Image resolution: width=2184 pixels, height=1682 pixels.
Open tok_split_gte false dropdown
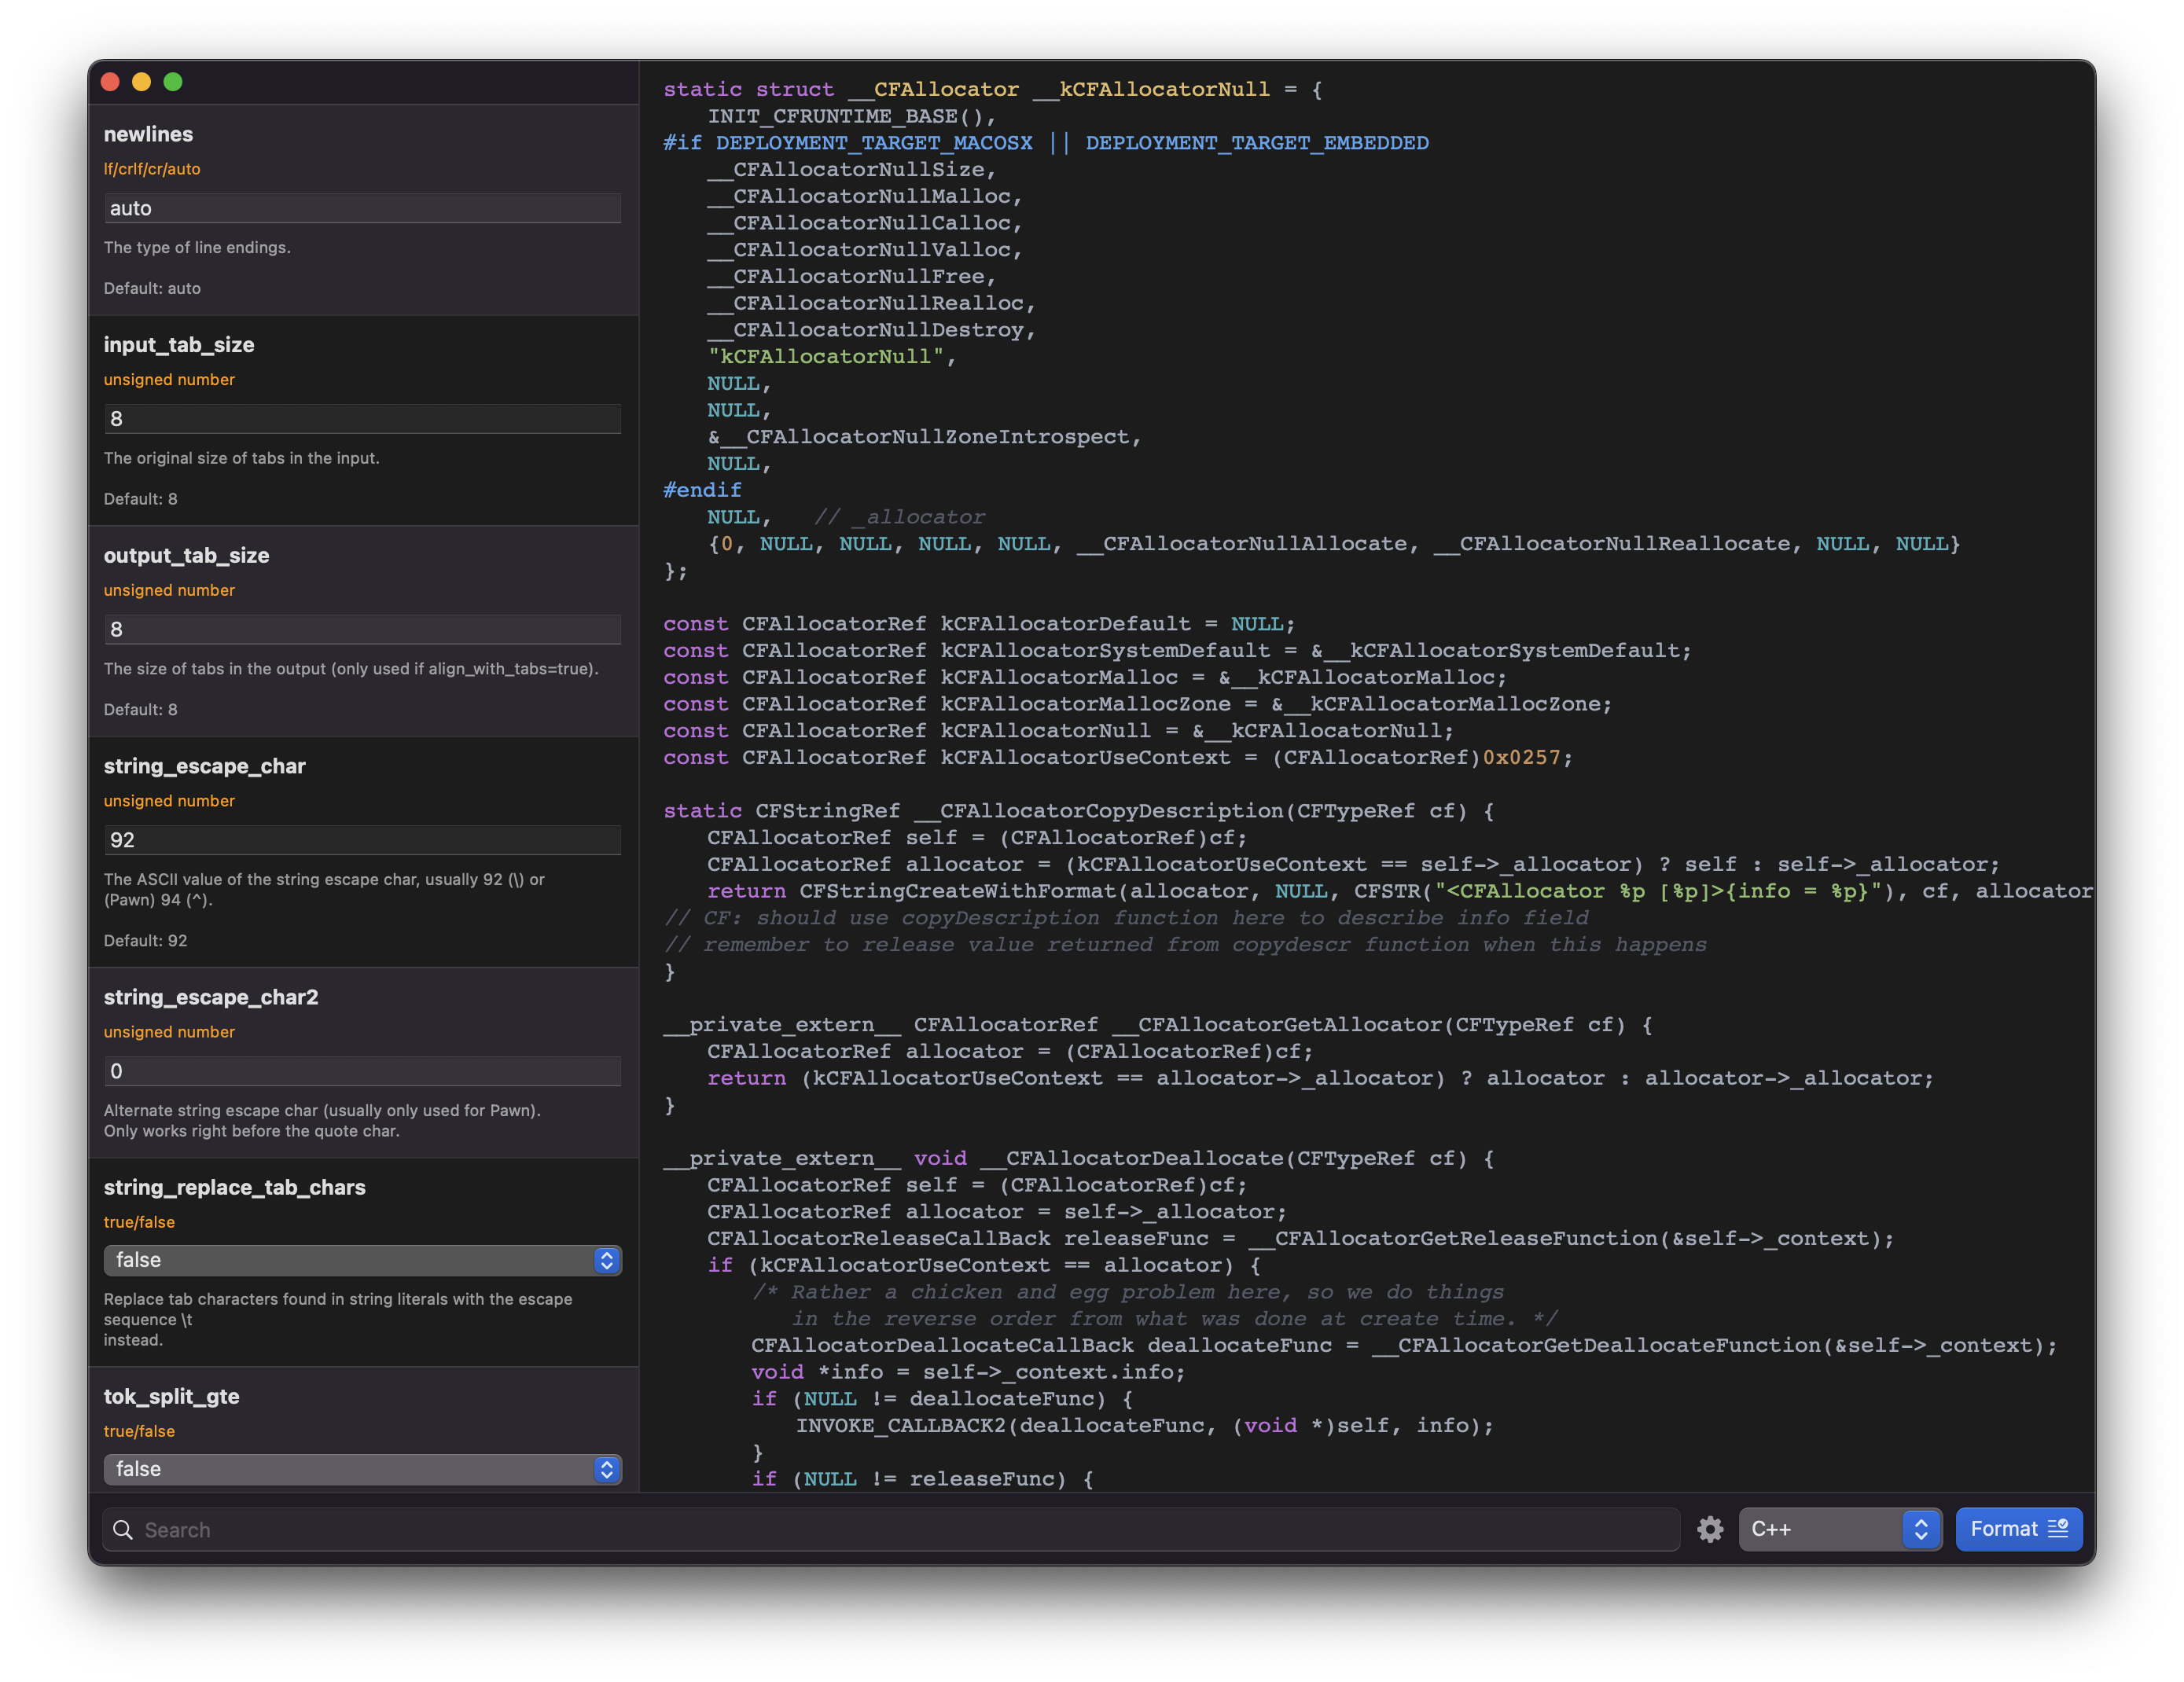click(x=350, y=1469)
